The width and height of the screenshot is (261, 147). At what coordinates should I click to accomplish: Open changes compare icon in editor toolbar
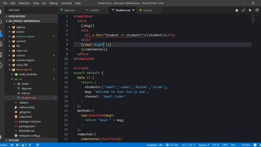point(243,10)
